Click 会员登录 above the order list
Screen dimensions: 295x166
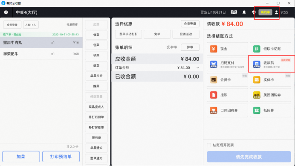coord(12,25)
